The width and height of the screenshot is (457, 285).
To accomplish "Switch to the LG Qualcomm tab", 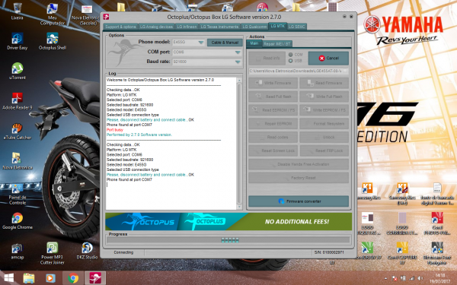I will coord(254,27).
